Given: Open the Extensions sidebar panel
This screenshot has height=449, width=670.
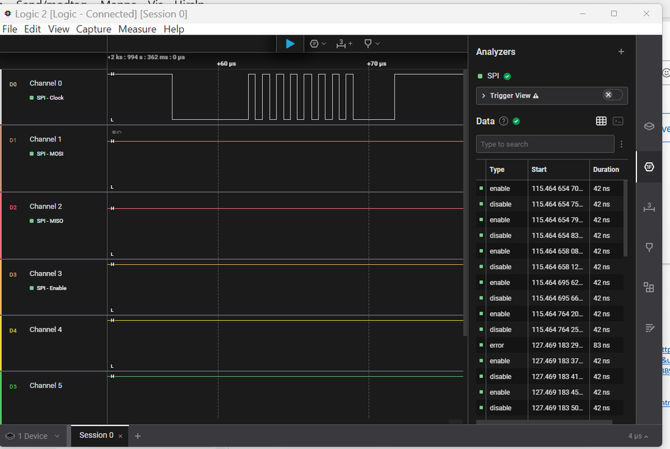Looking at the screenshot, I should (649, 287).
